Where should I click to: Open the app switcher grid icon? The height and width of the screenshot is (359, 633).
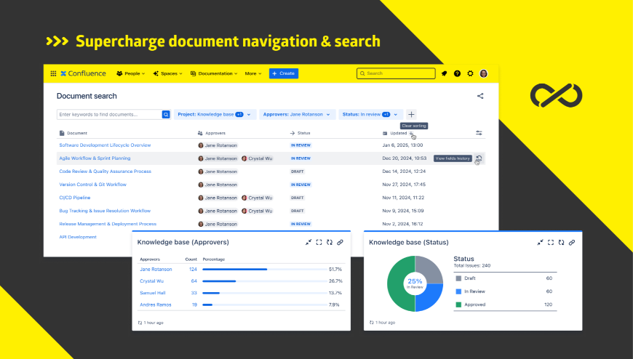(53, 73)
